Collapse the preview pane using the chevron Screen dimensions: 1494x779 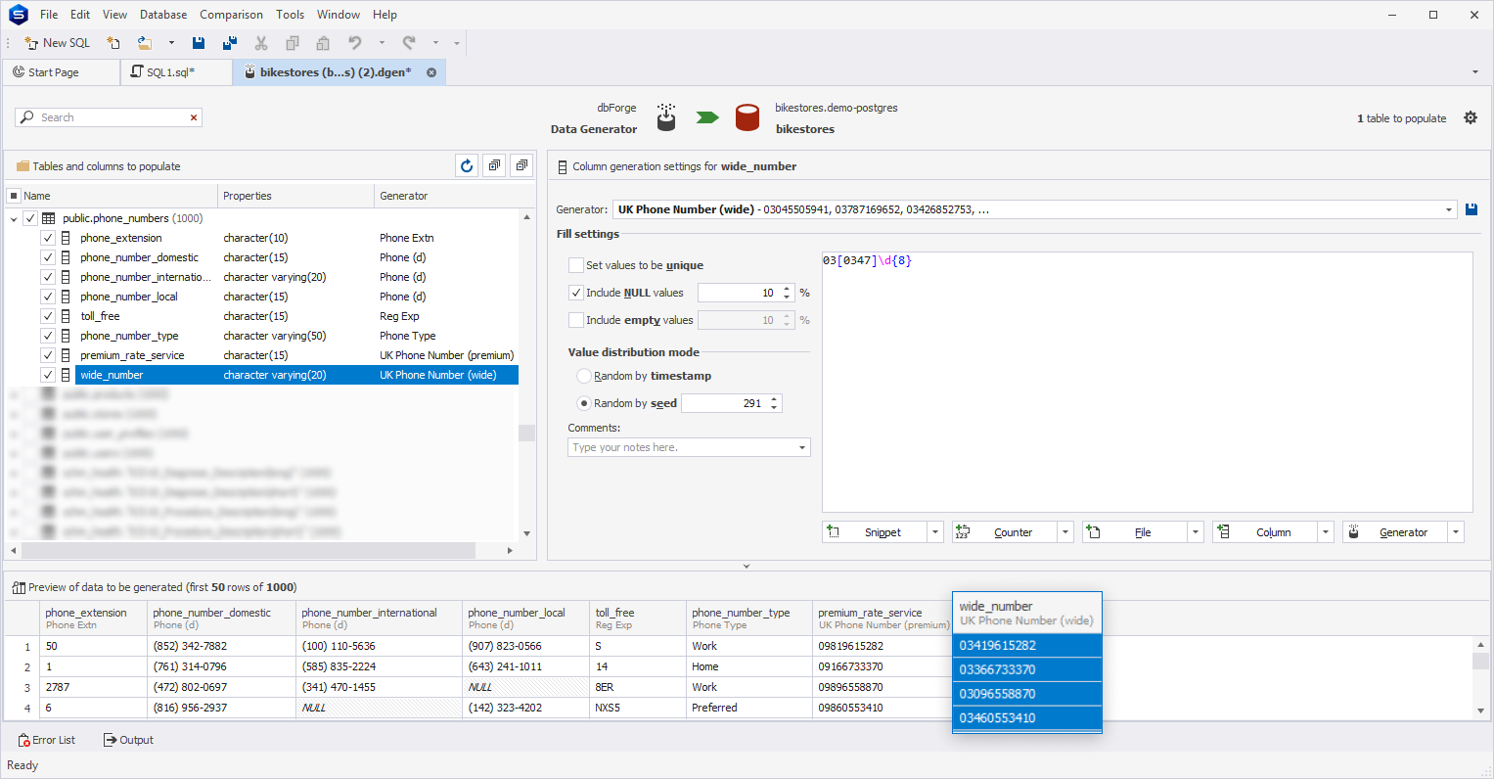(747, 566)
